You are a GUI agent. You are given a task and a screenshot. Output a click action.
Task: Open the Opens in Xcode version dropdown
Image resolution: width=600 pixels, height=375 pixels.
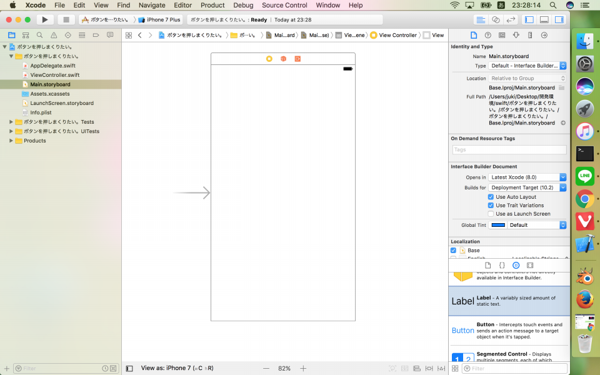click(527, 177)
